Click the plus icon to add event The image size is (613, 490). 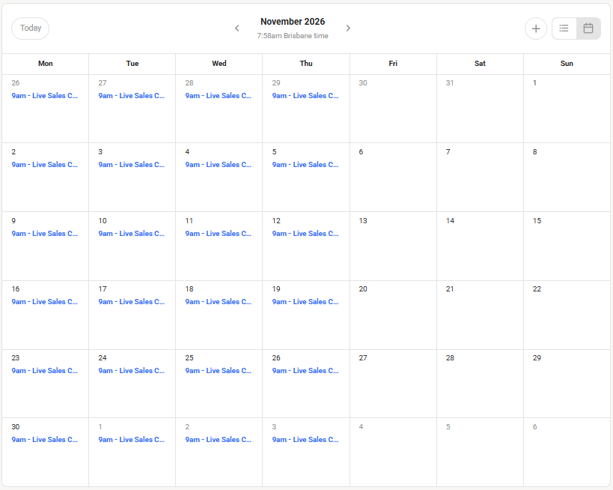(x=536, y=28)
